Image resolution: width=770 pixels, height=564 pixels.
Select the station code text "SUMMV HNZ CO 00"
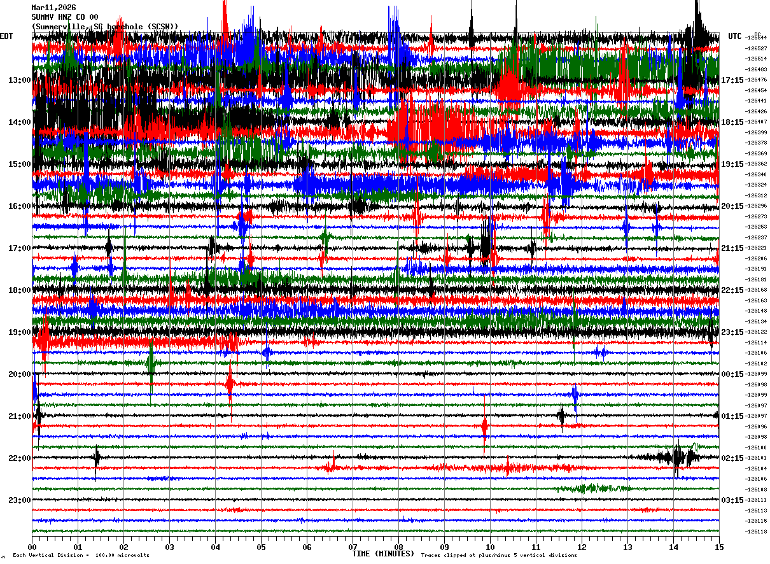65,17
